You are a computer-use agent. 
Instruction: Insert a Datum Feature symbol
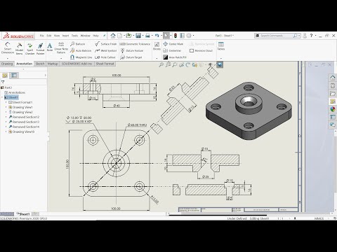(x=132, y=50)
